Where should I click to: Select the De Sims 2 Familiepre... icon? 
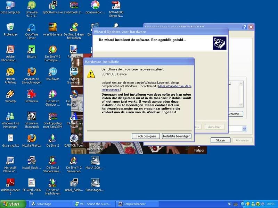click(53, 53)
